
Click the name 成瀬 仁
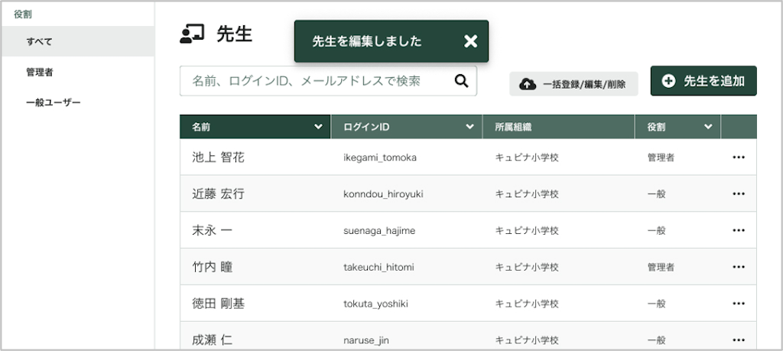pyautogui.click(x=213, y=340)
